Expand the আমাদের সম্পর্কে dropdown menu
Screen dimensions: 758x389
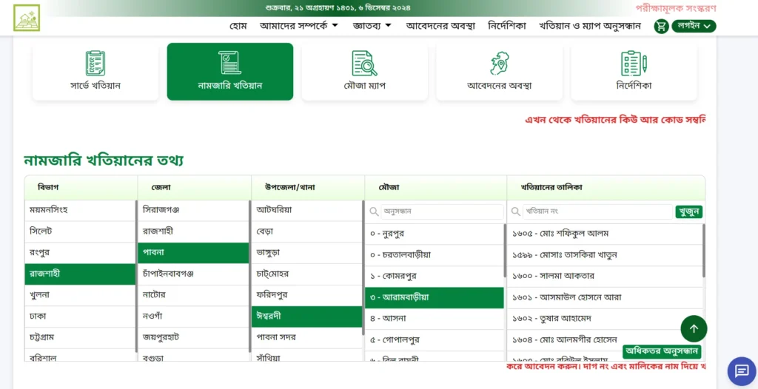point(298,26)
